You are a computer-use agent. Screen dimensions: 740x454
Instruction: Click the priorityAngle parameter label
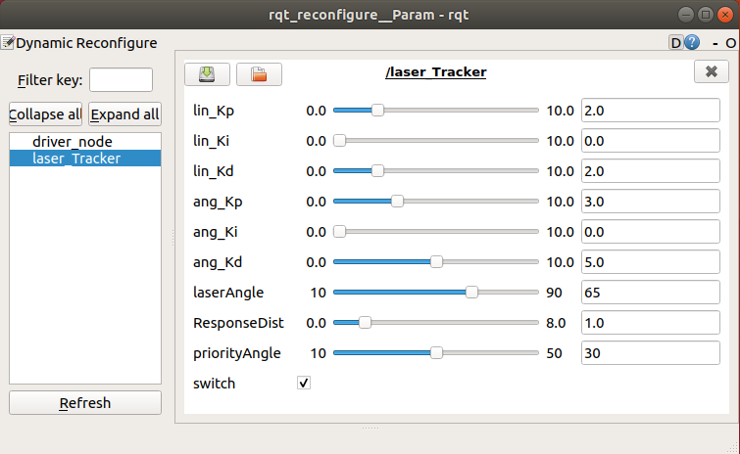tap(237, 353)
